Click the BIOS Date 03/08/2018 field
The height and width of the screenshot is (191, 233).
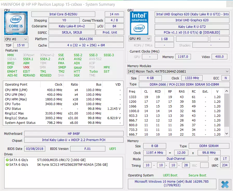(x=35, y=149)
